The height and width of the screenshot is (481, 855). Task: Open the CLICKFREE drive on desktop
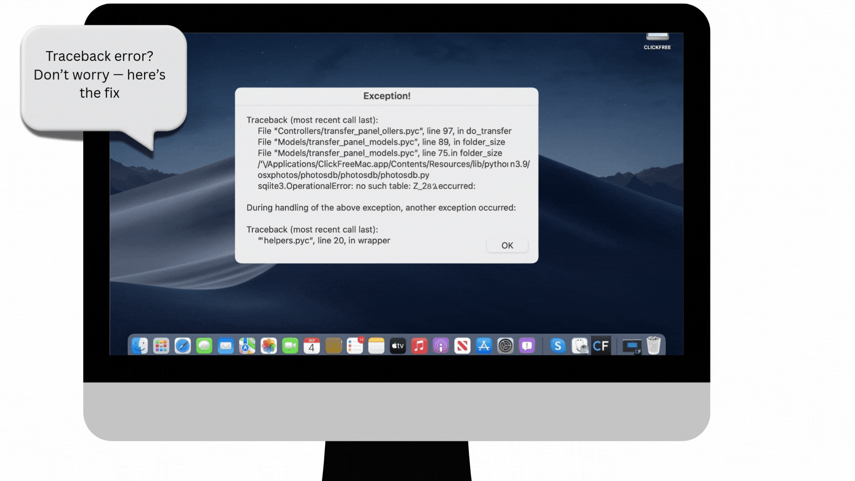657,41
